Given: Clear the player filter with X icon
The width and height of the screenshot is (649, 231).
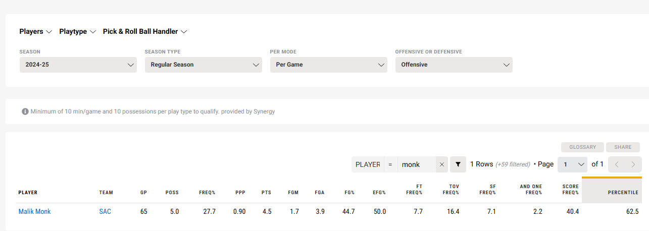Looking at the screenshot, I should click(x=441, y=164).
